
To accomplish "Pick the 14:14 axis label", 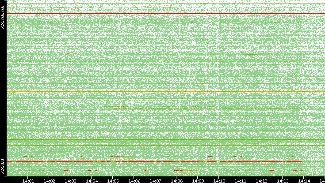I will click(304, 181).
